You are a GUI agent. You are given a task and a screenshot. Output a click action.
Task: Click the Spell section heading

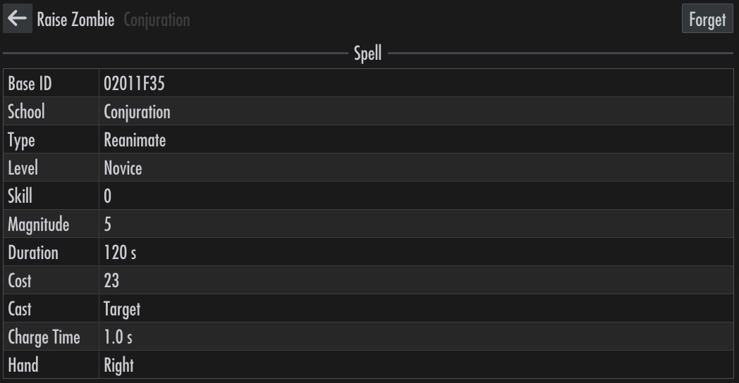pos(367,54)
